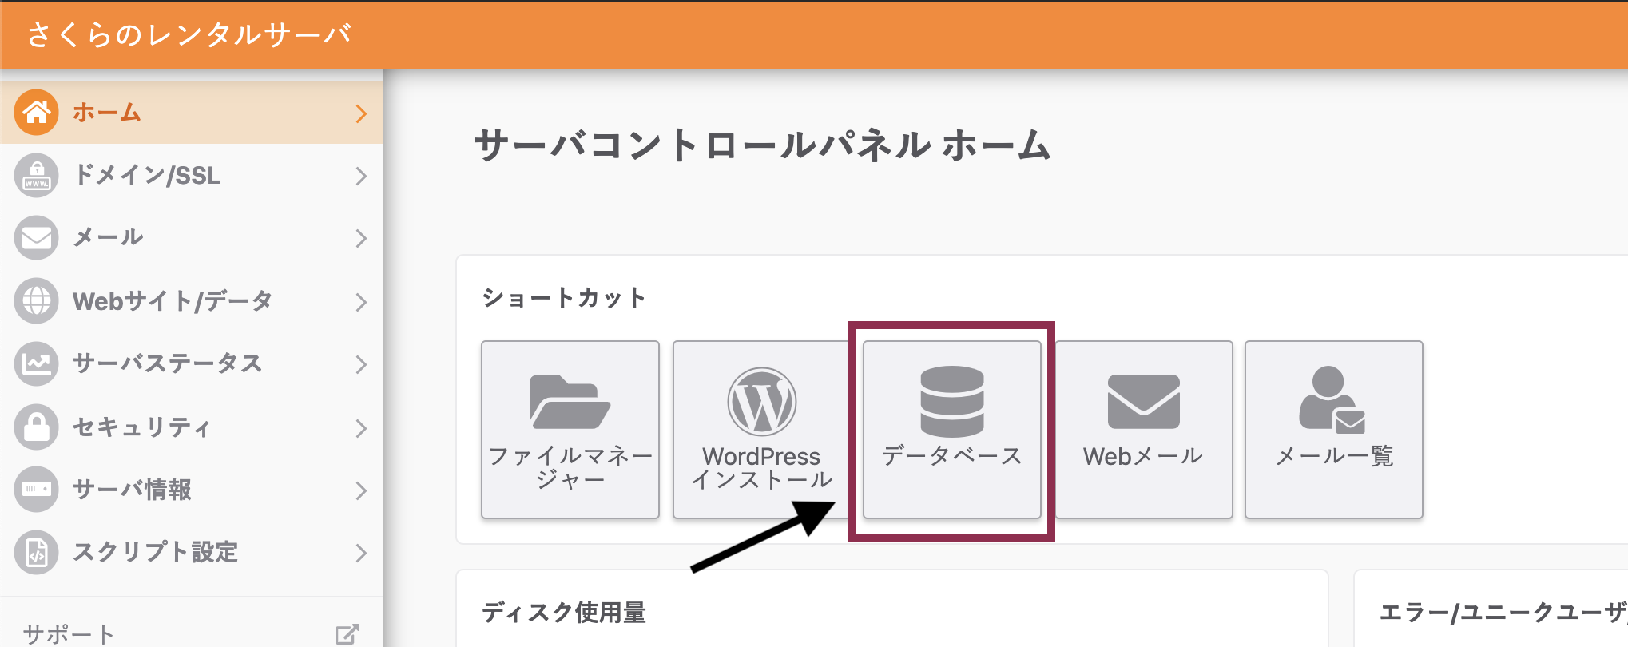Viewport: 1628px width, 647px height.
Task: Click the envelope icon beside メール
Action: point(36,238)
